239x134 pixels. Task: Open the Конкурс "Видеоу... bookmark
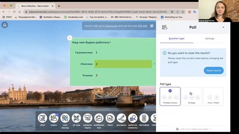[147, 17]
